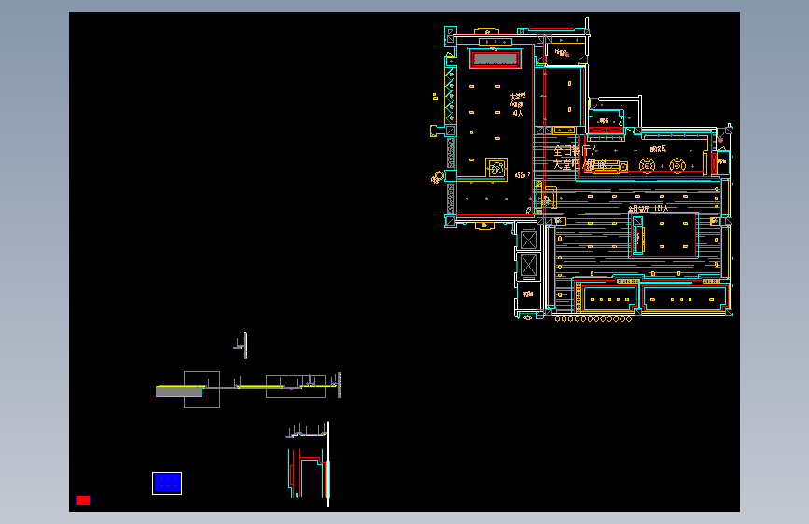Select the circular symbol outside the left wall
Viewport: 809px width, 524px height.
[x=438, y=177]
